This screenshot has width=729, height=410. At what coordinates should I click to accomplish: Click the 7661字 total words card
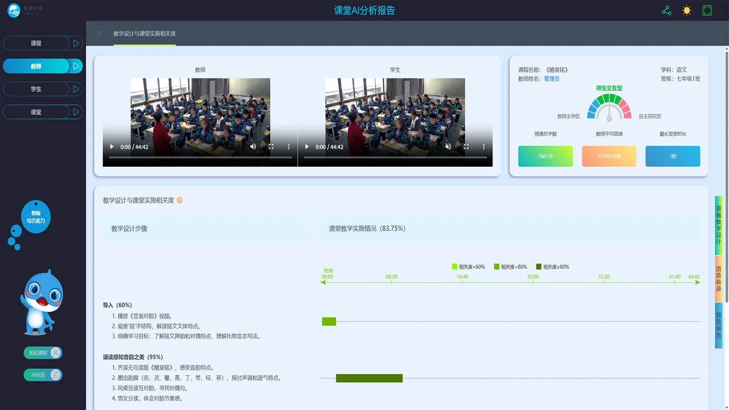click(x=545, y=156)
